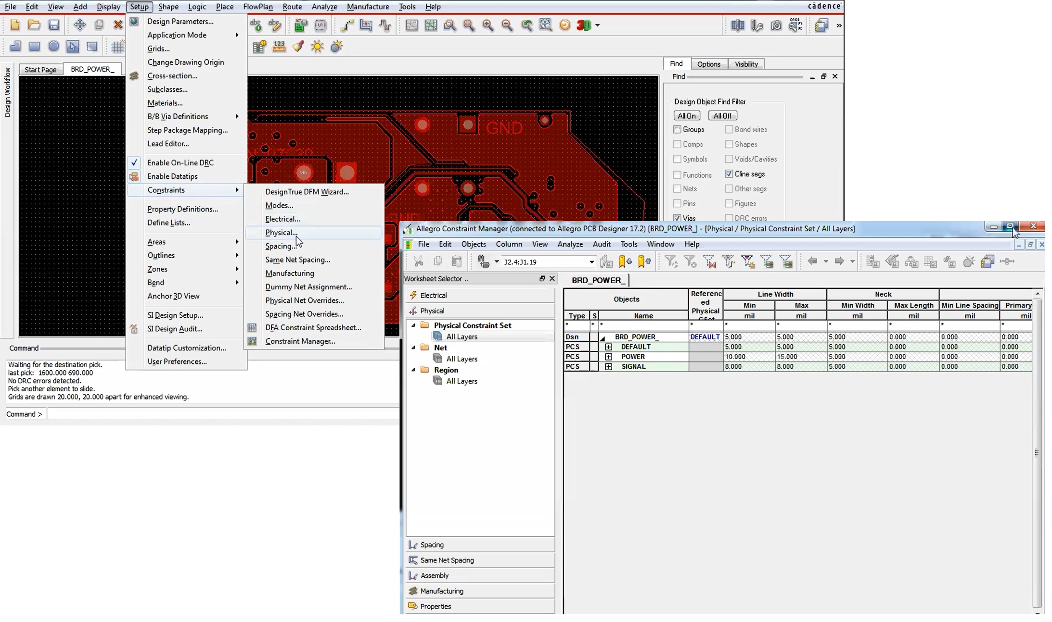Uncheck the Cline segs checkbox
Screen dimensions: 1052x622
click(729, 174)
